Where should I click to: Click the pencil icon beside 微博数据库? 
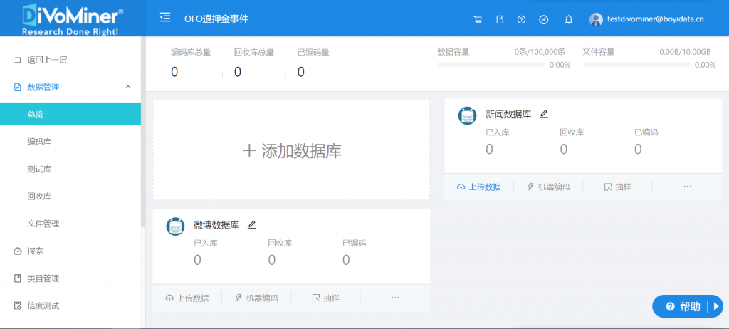pyautogui.click(x=251, y=225)
